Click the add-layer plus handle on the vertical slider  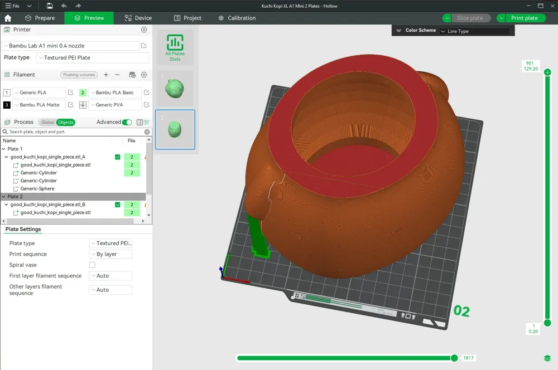(547, 72)
